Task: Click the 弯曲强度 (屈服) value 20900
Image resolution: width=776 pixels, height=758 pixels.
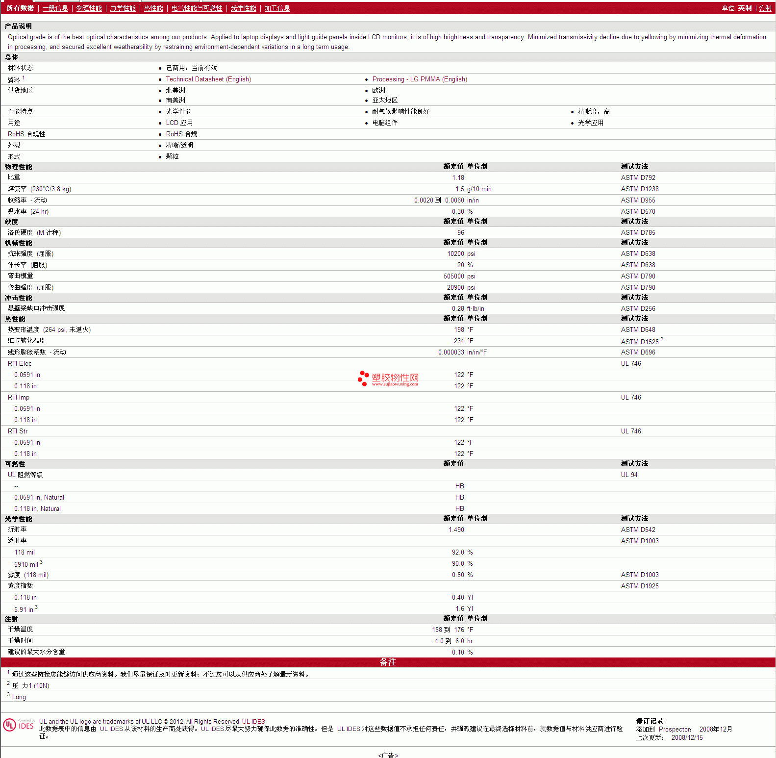Action: (455, 288)
